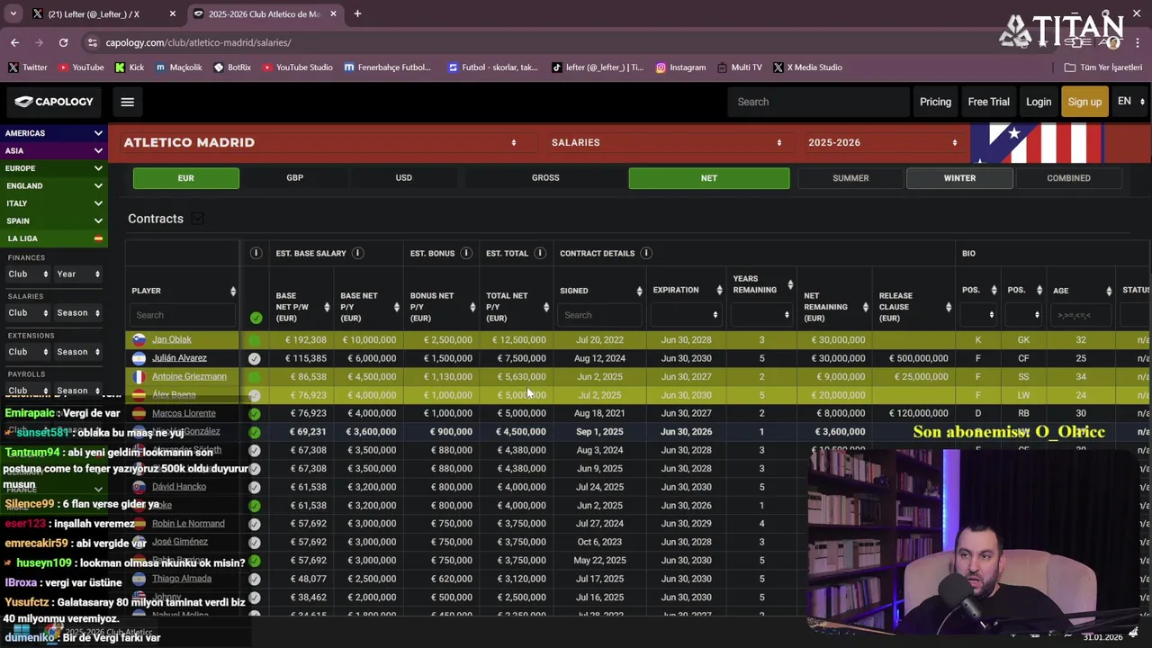
Task: Open the Kick bookmark
Action: 130,67
